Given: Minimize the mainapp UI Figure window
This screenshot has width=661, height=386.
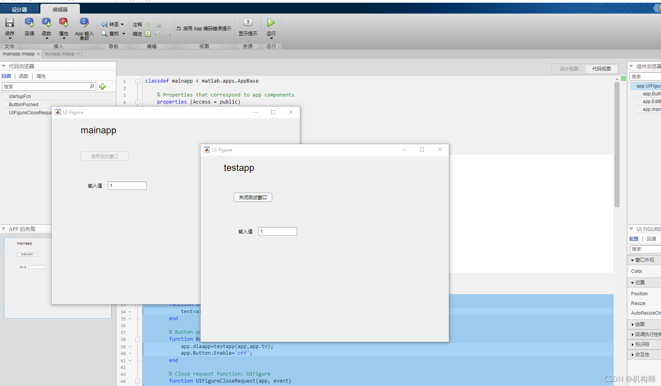Looking at the screenshot, I should [256, 112].
